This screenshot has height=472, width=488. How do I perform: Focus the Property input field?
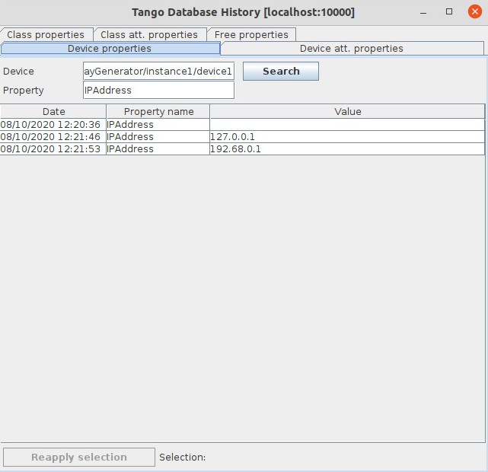point(158,91)
